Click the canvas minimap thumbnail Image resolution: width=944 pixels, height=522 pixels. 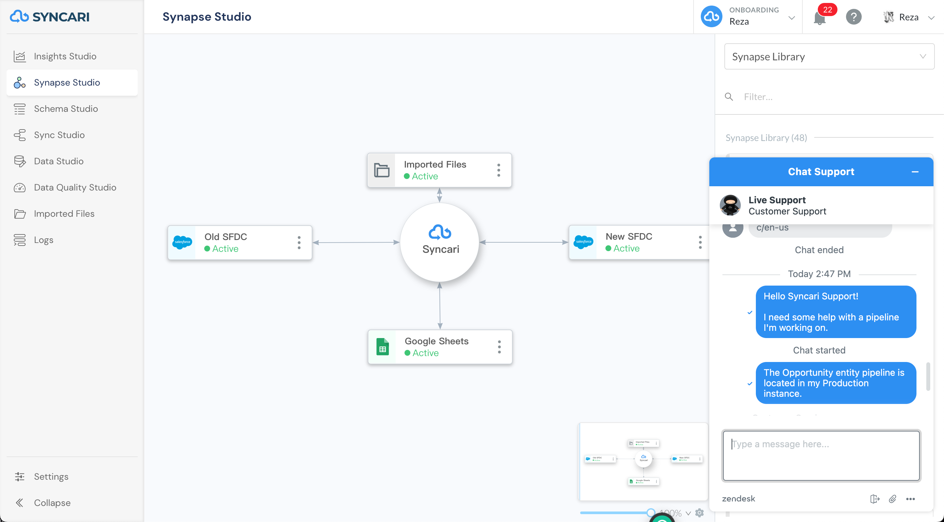click(x=643, y=462)
